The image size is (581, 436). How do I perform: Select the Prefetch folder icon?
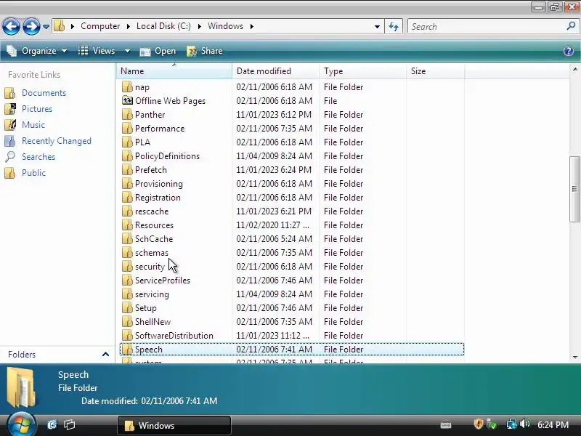pos(127,170)
